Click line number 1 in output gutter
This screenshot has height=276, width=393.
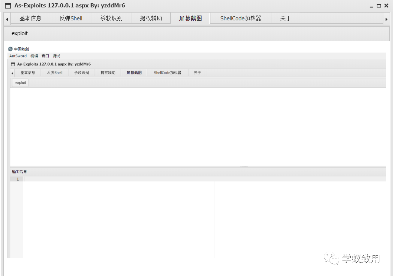pyautogui.click(x=17, y=179)
